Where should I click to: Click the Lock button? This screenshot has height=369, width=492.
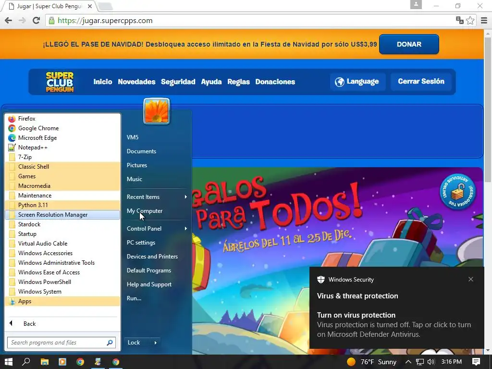pos(137,343)
